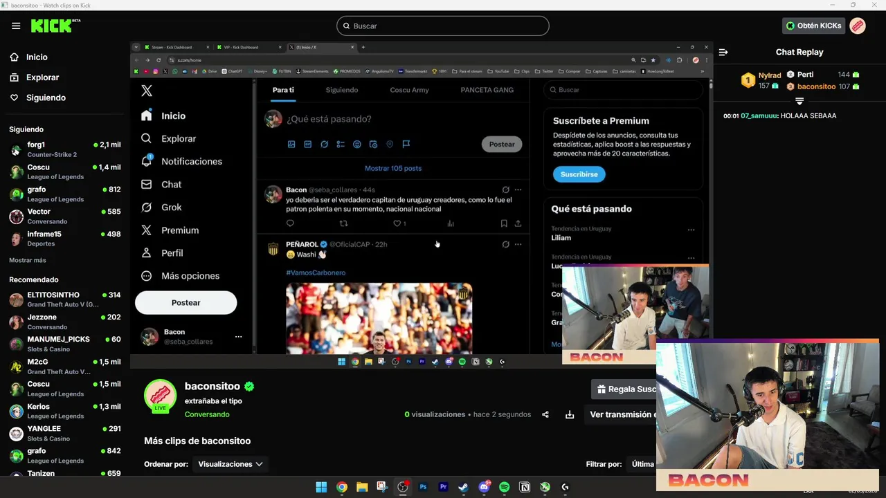The height and width of the screenshot is (498, 886).
Task: Open ELITOSINTHO recommended channel
Action: pyautogui.click(x=65, y=299)
